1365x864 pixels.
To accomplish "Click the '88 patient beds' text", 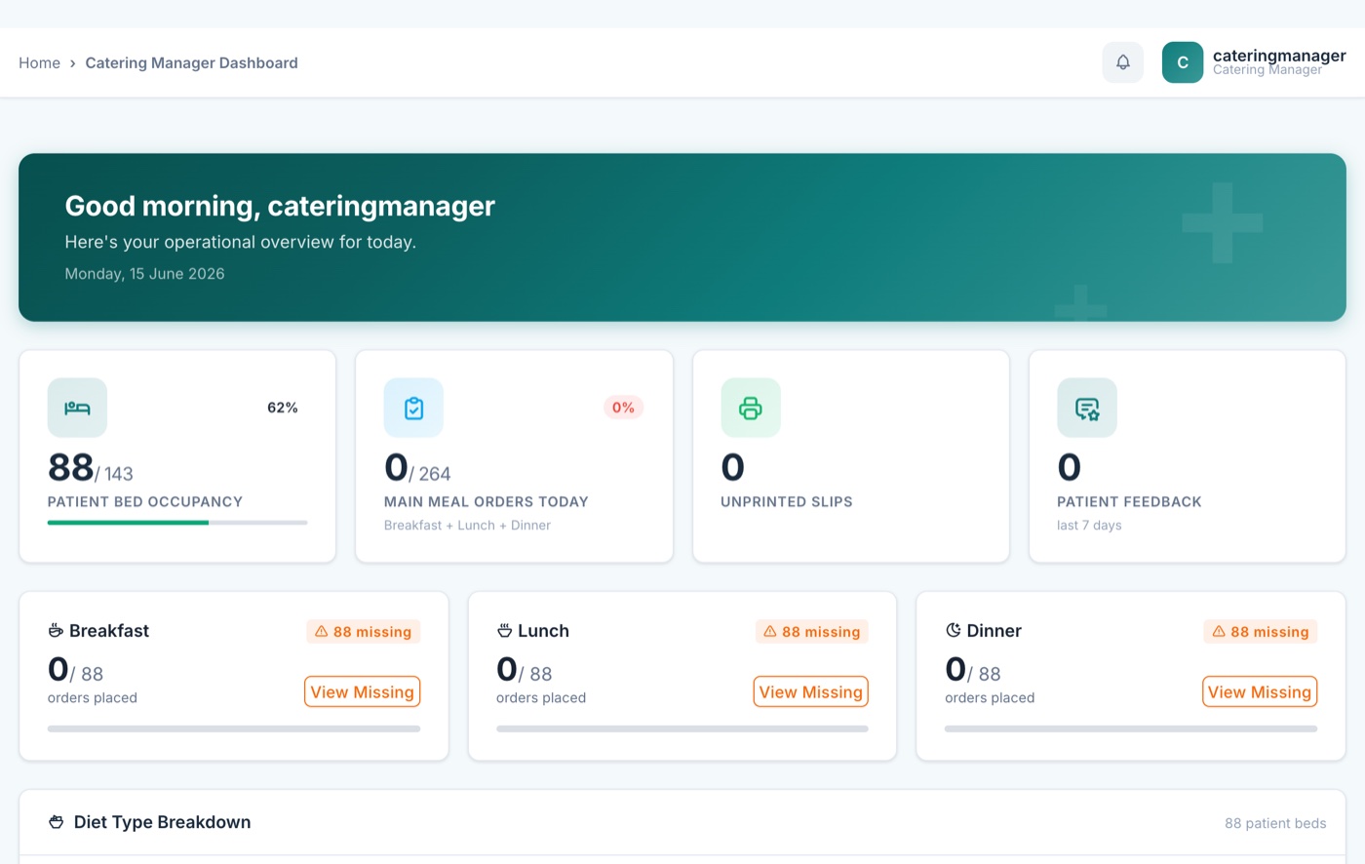I will pyautogui.click(x=1275, y=823).
